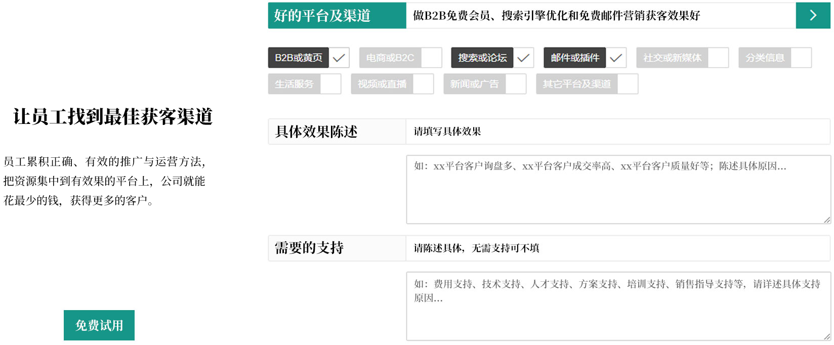Click the platform summary text field at top
834x345 pixels.
point(601,16)
